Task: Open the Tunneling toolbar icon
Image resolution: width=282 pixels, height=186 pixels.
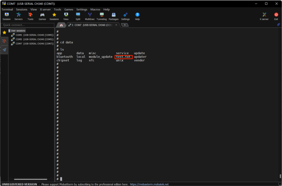Action: [x=102, y=16]
